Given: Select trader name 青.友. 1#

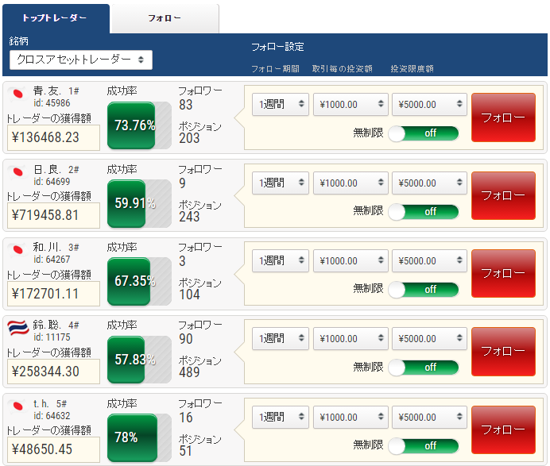Looking at the screenshot, I should [56, 91].
